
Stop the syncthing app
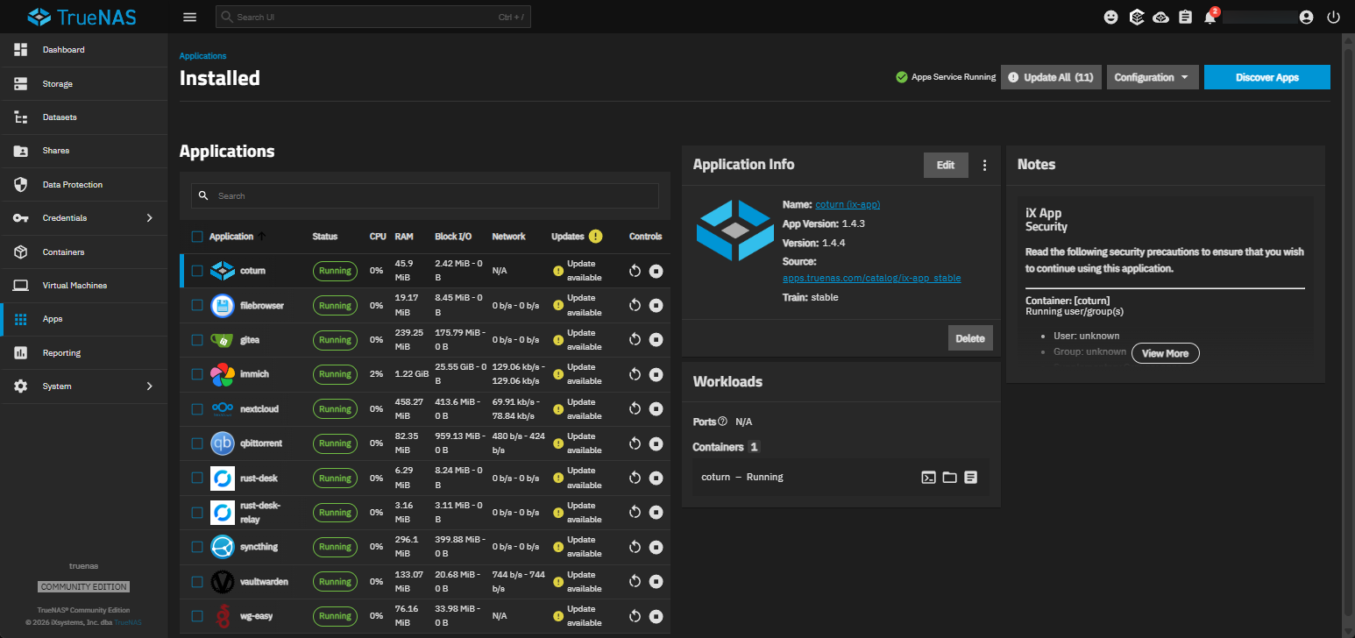coord(656,547)
